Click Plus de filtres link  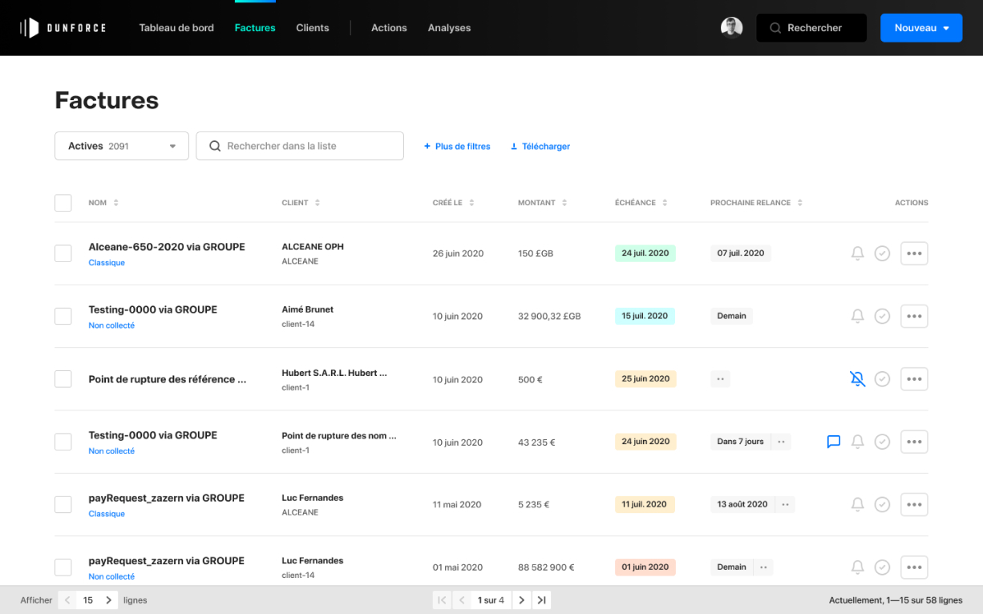[x=457, y=147]
